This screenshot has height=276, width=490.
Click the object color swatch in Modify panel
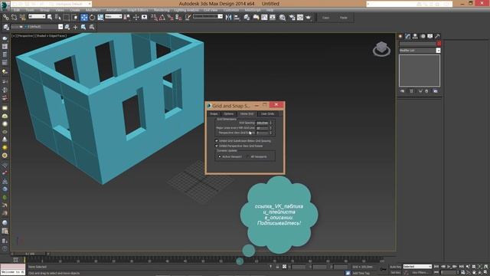[439, 44]
